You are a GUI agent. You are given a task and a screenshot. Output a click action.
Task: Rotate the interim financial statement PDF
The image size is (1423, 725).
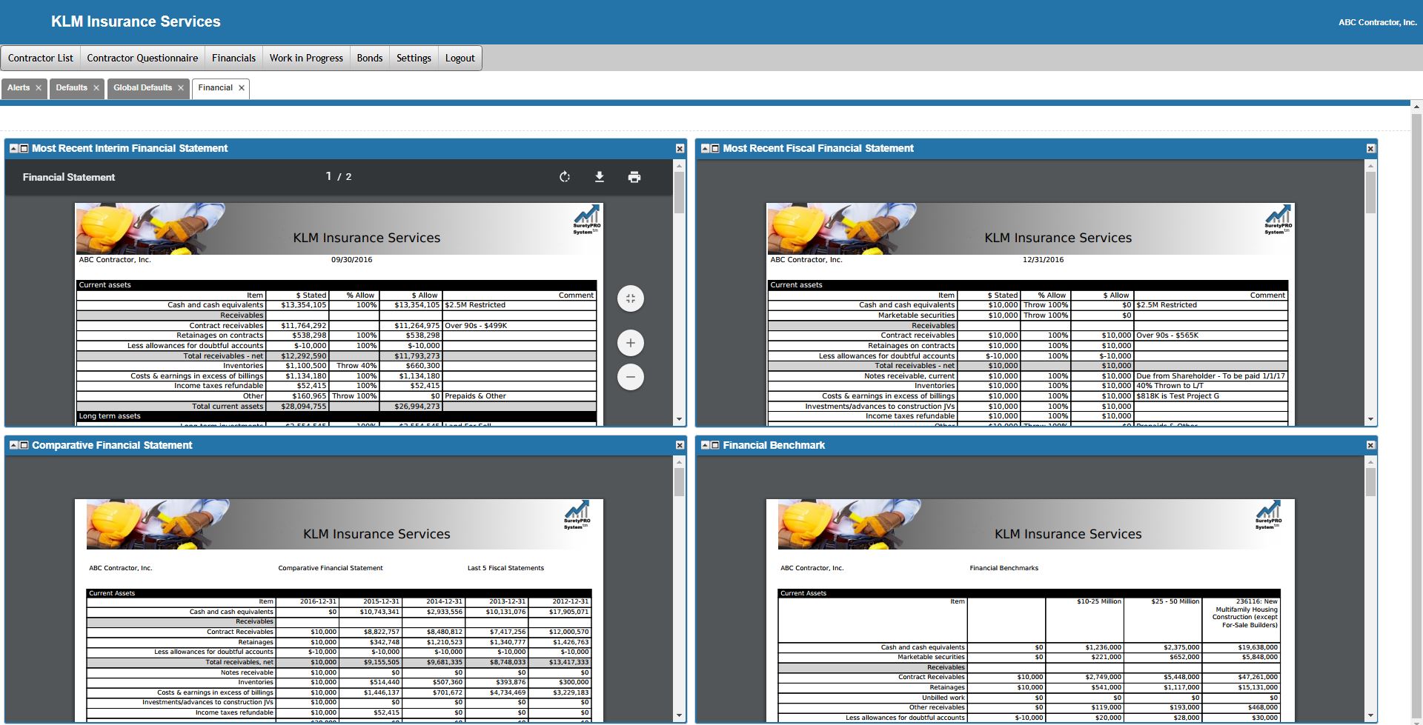point(565,177)
